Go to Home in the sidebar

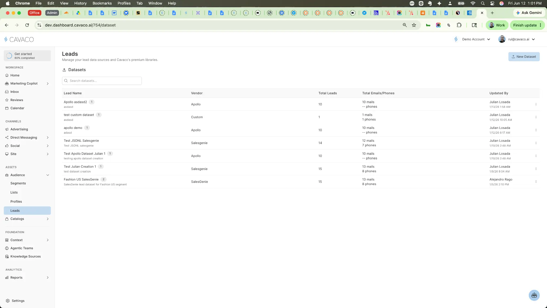(15, 75)
